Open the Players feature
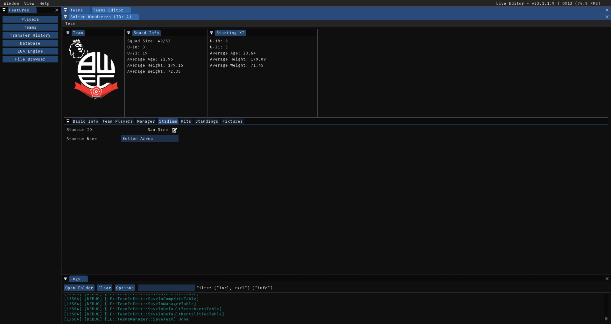611x324 pixels. click(x=30, y=19)
